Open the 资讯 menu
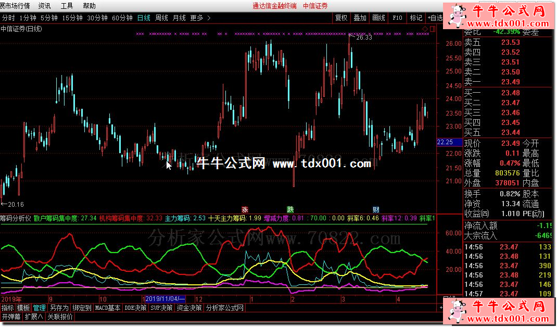The height and width of the screenshot is (327, 557). coord(44,6)
